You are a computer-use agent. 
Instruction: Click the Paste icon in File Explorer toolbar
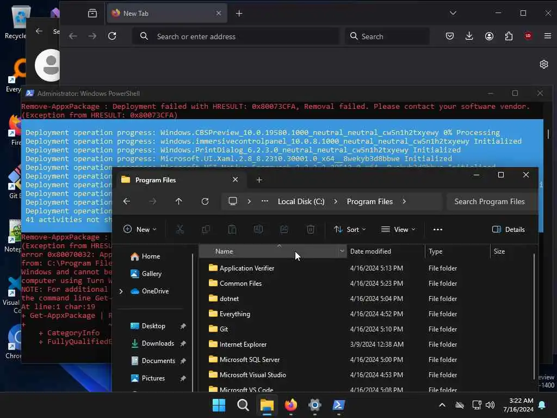(232, 230)
